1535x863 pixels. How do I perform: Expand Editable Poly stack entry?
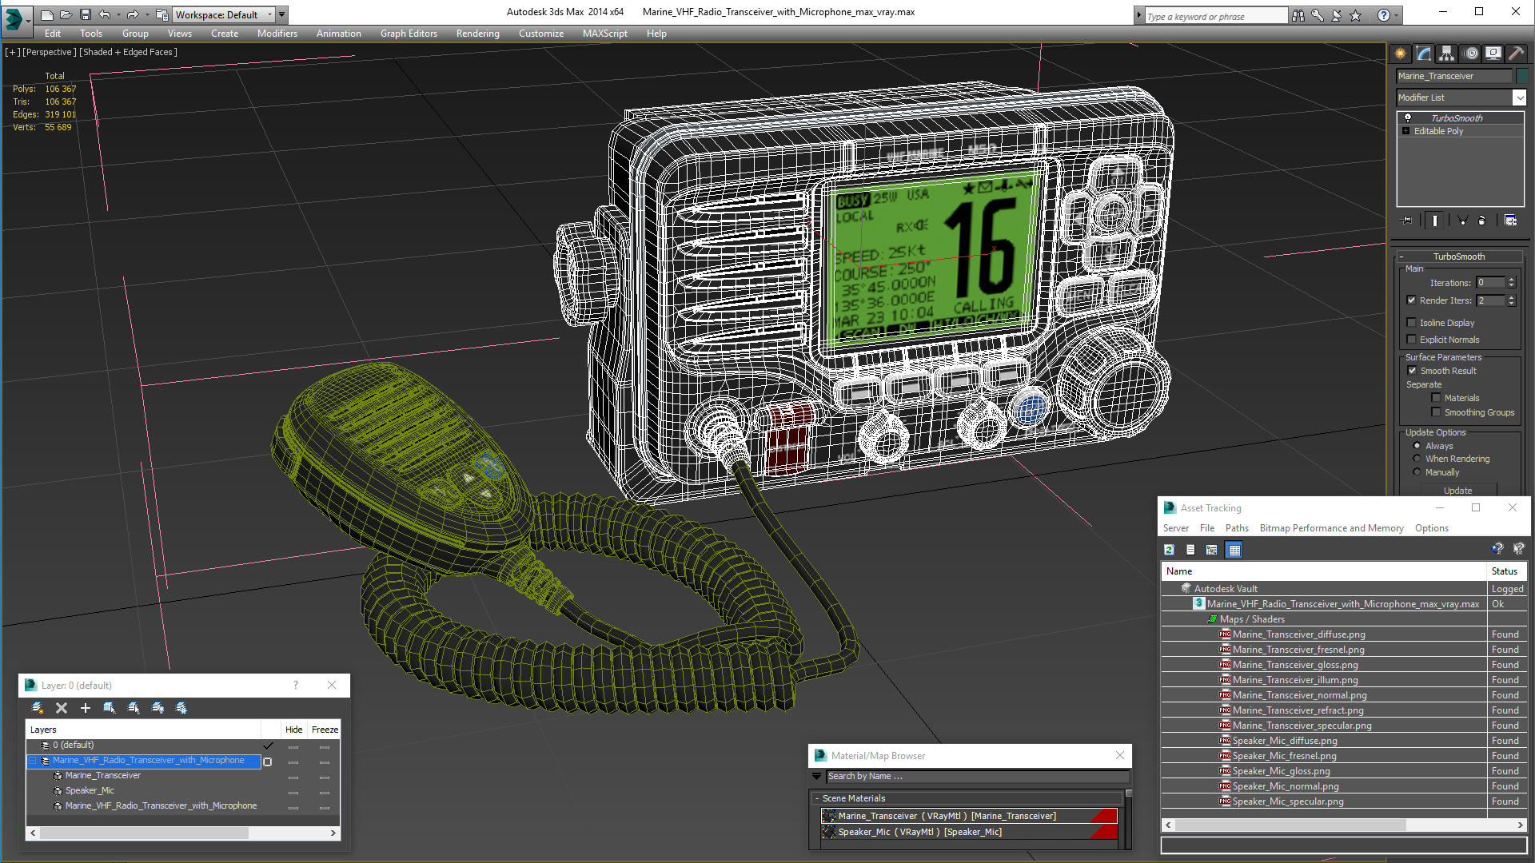[1406, 131]
